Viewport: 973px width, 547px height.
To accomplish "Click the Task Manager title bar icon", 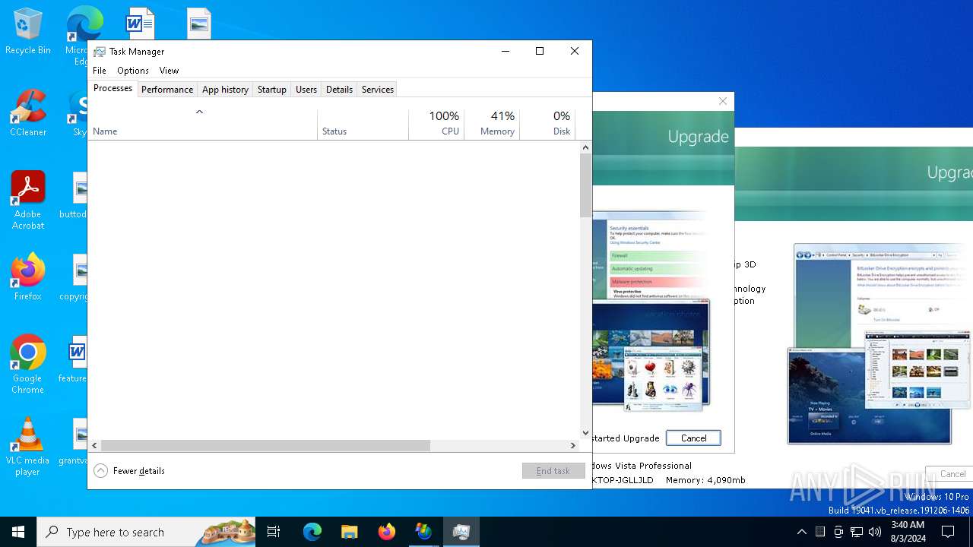I will pos(100,52).
